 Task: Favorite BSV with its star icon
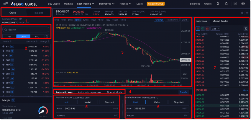[x=3, y=83]
